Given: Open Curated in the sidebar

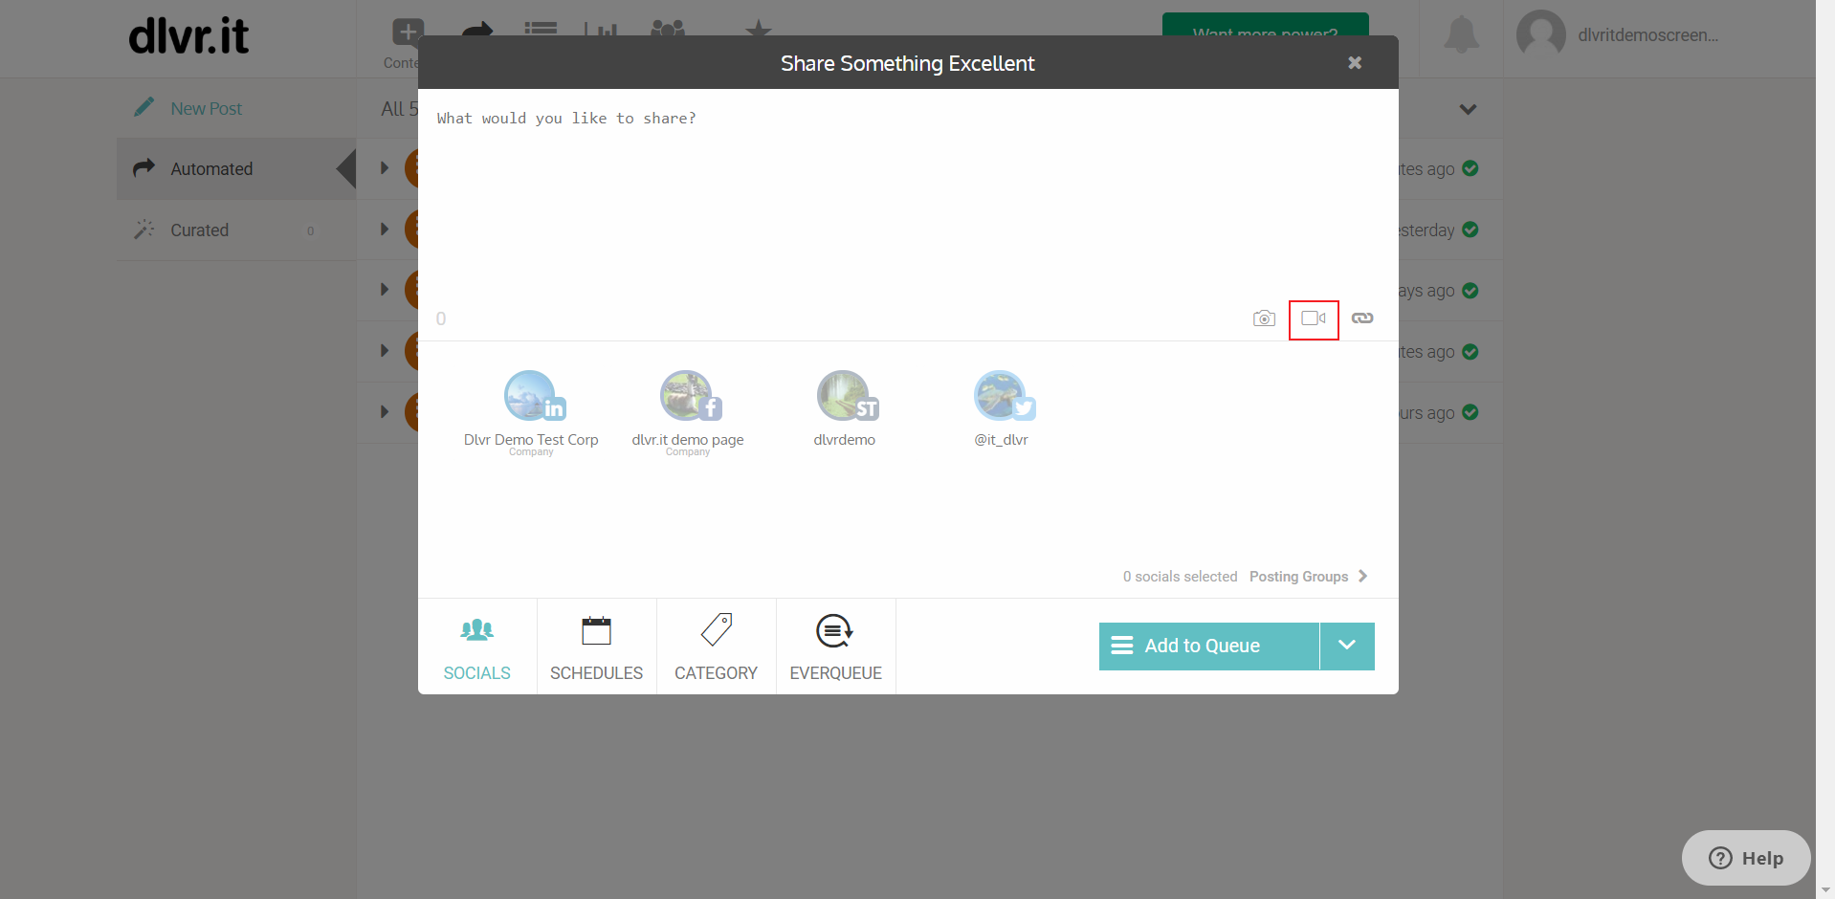Looking at the screenshot, I should (236, 230).
